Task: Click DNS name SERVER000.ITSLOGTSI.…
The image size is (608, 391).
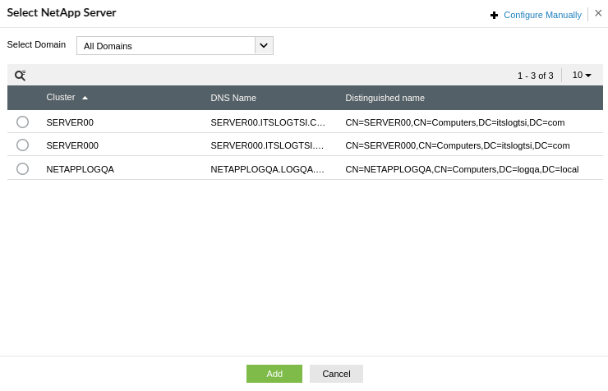Action: [x=267, y=145]
